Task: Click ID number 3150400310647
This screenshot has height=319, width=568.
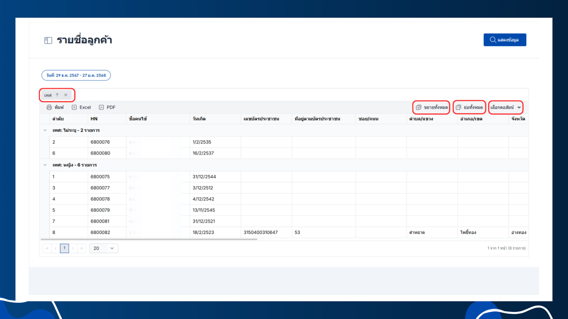Action: (x=267, y=233)
